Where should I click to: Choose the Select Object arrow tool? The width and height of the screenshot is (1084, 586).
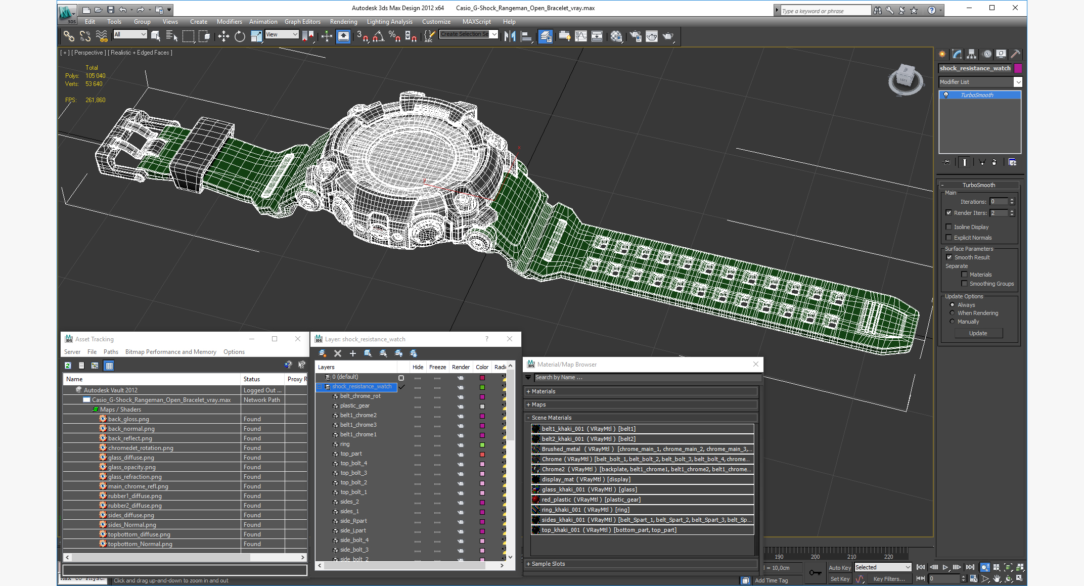click(x=156, y=36)
